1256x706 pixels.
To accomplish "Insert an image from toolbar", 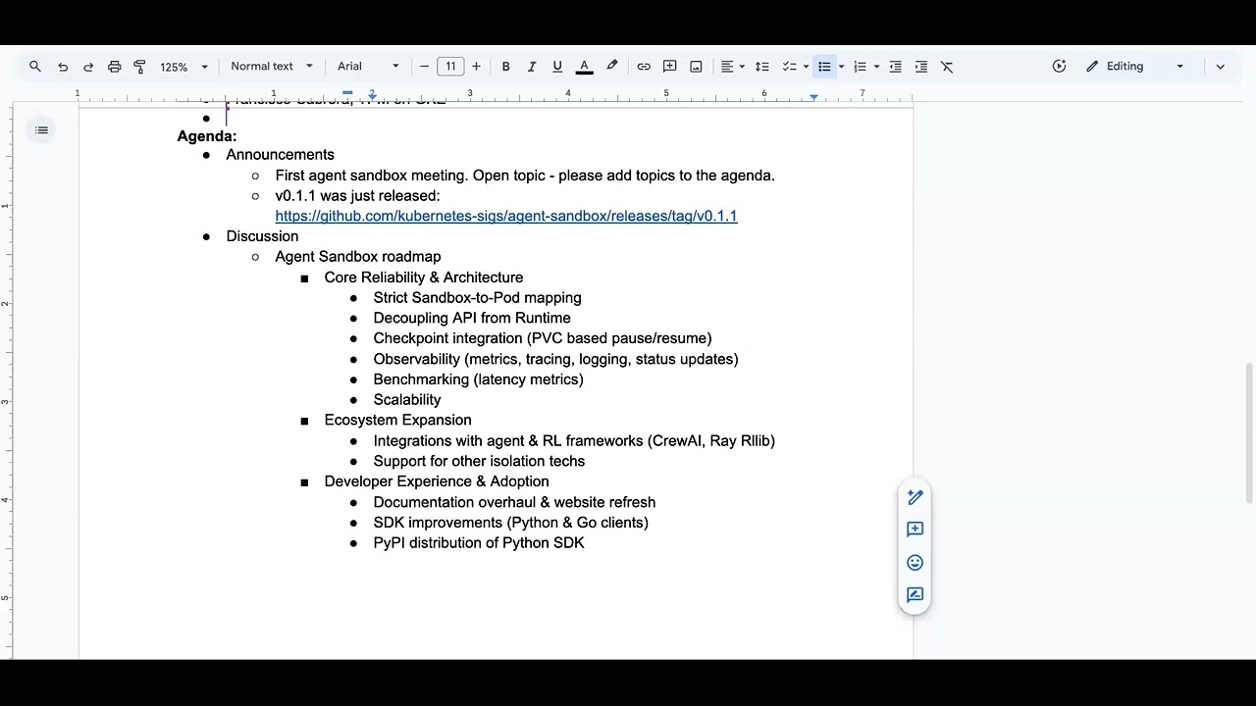I will pos(696,67).
